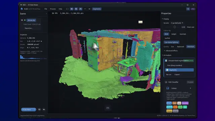Click the panel icon right of Get More
Image resolution: width=215 pixels, height=121 pixels.
pos(39,110)
